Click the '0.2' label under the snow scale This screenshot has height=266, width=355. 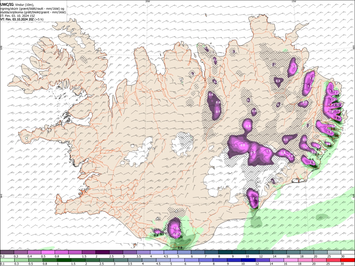click(2, 256)
